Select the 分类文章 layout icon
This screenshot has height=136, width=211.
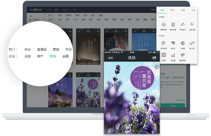[x=192, y=24]
